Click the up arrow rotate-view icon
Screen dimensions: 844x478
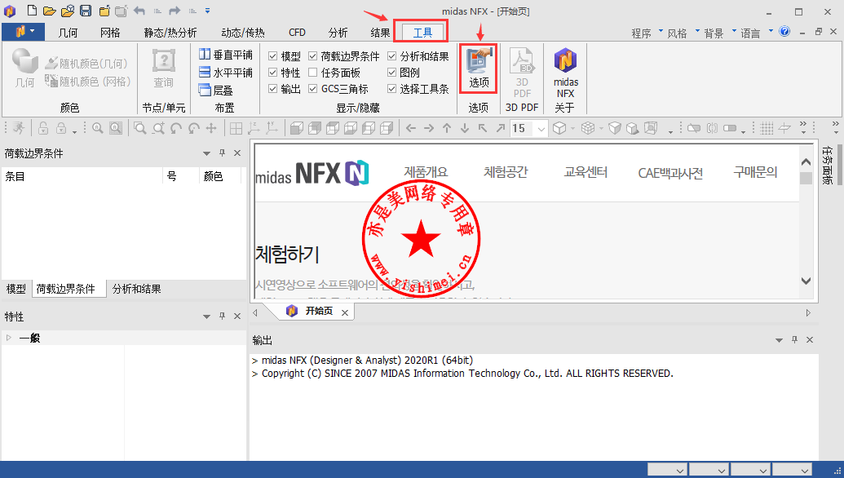[x=447, y=128]
